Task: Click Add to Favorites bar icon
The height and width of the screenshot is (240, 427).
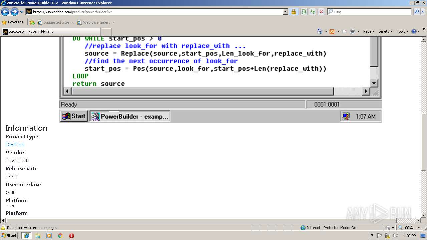Action: click(32, 22)
